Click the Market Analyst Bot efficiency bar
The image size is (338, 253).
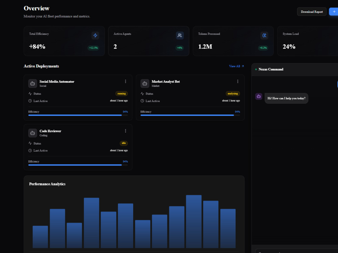(190, 115)
